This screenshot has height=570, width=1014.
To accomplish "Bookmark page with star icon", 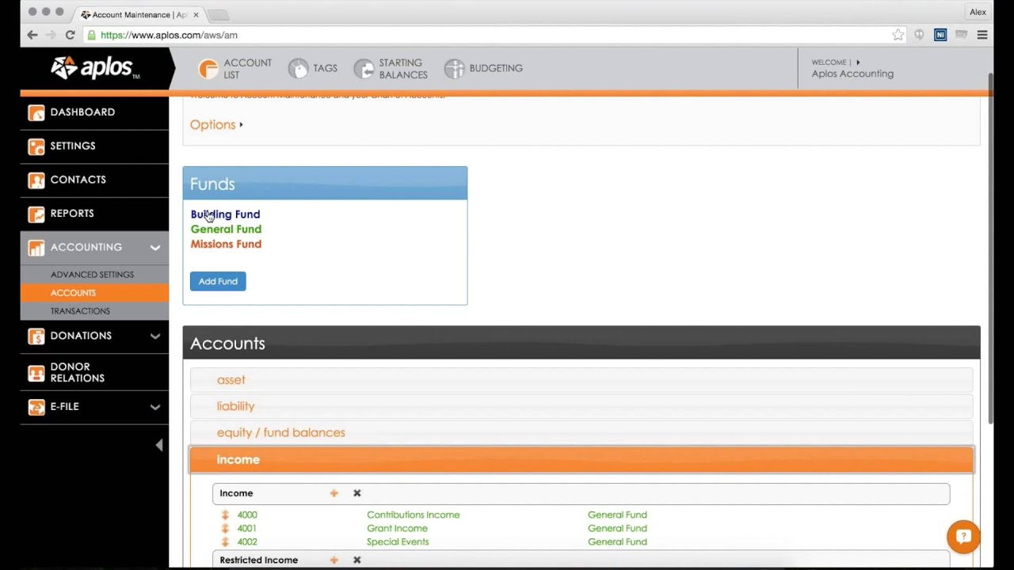I will [x=898, y=35].
